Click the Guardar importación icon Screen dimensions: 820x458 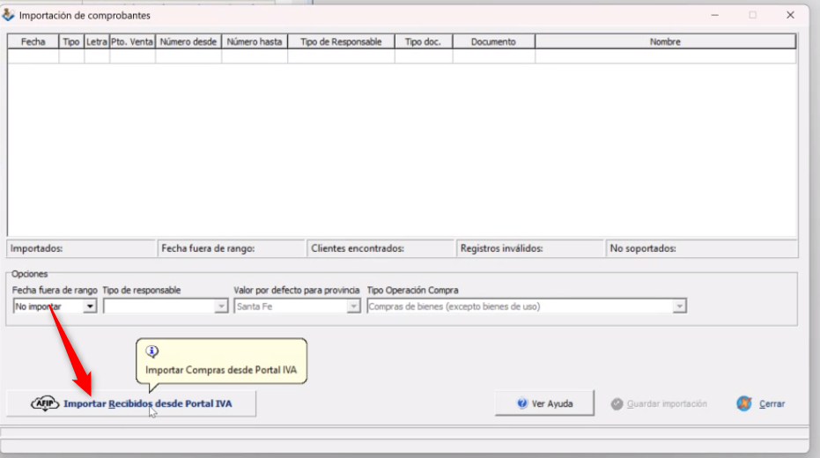(x=617, y=403)
